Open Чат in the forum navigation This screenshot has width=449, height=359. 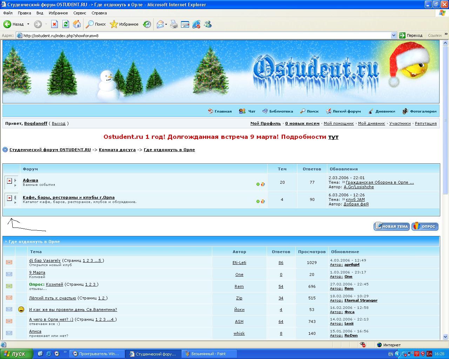click(x=247, y=111)
